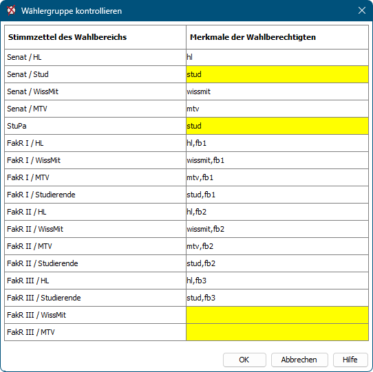Viewport: 373px width, 372px height.
Task: Select the wissmit,fb1 cell
Action: 277,160
